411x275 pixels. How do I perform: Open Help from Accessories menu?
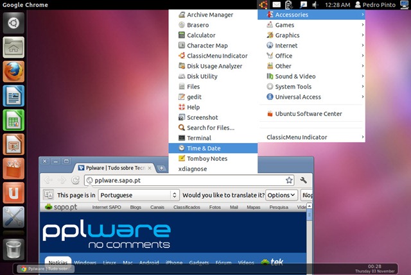[x=213, y=107]
